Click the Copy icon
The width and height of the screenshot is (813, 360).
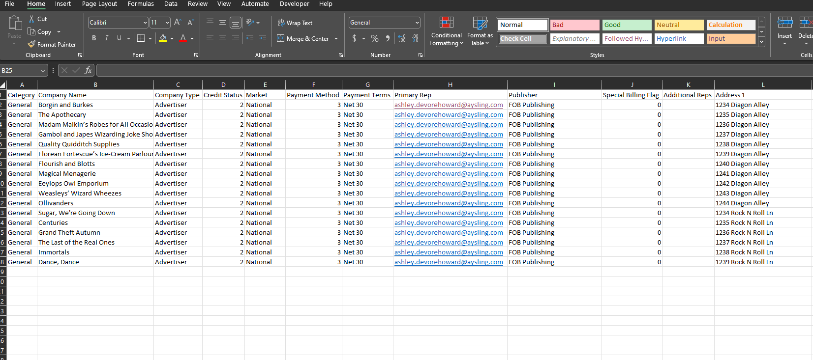[31, 31]
